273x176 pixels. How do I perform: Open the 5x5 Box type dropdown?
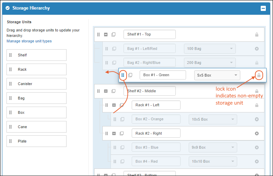click(x=217, y=75)
